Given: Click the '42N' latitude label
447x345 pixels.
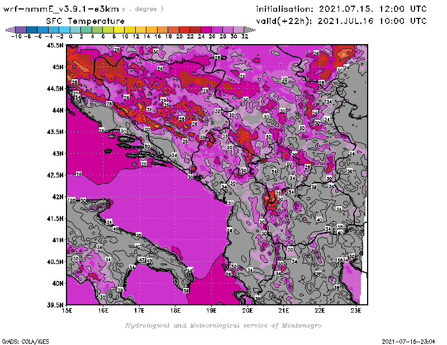Looking at the screenshot, I should click(58, 197).
